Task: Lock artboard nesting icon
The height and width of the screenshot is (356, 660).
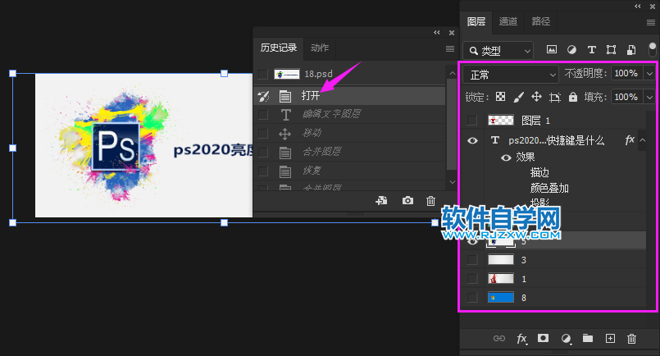Action: pos(555,98)
